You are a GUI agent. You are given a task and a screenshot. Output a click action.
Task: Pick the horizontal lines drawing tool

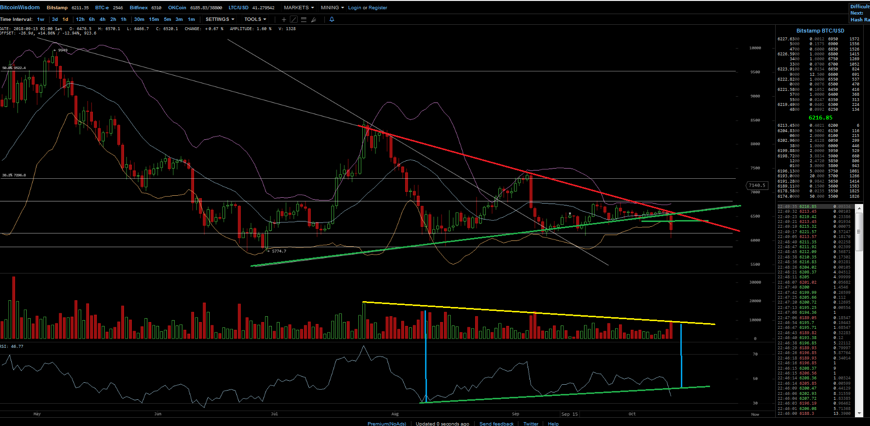[x=303, y=19]
